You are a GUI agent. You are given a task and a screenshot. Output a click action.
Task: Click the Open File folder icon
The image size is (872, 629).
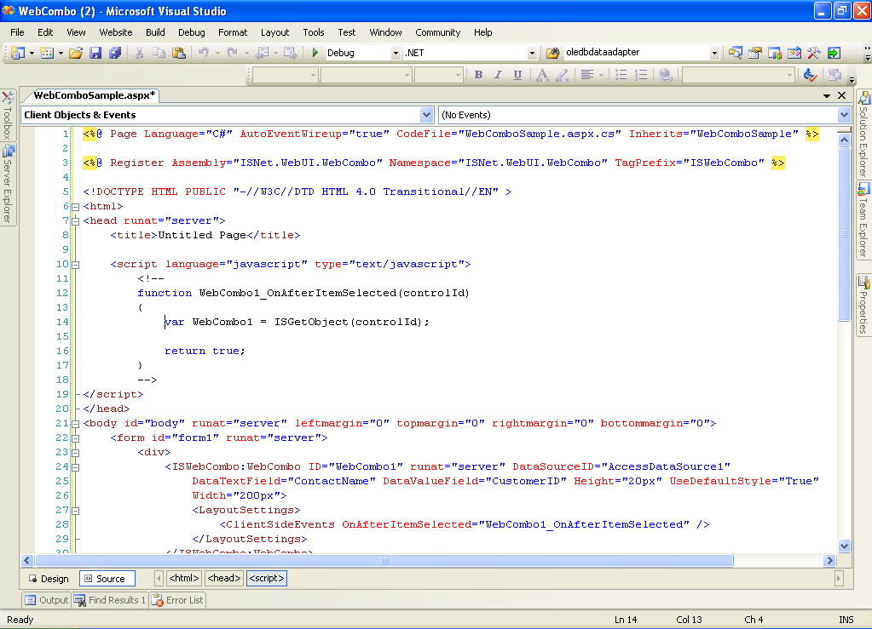click(x=76, y=53)
